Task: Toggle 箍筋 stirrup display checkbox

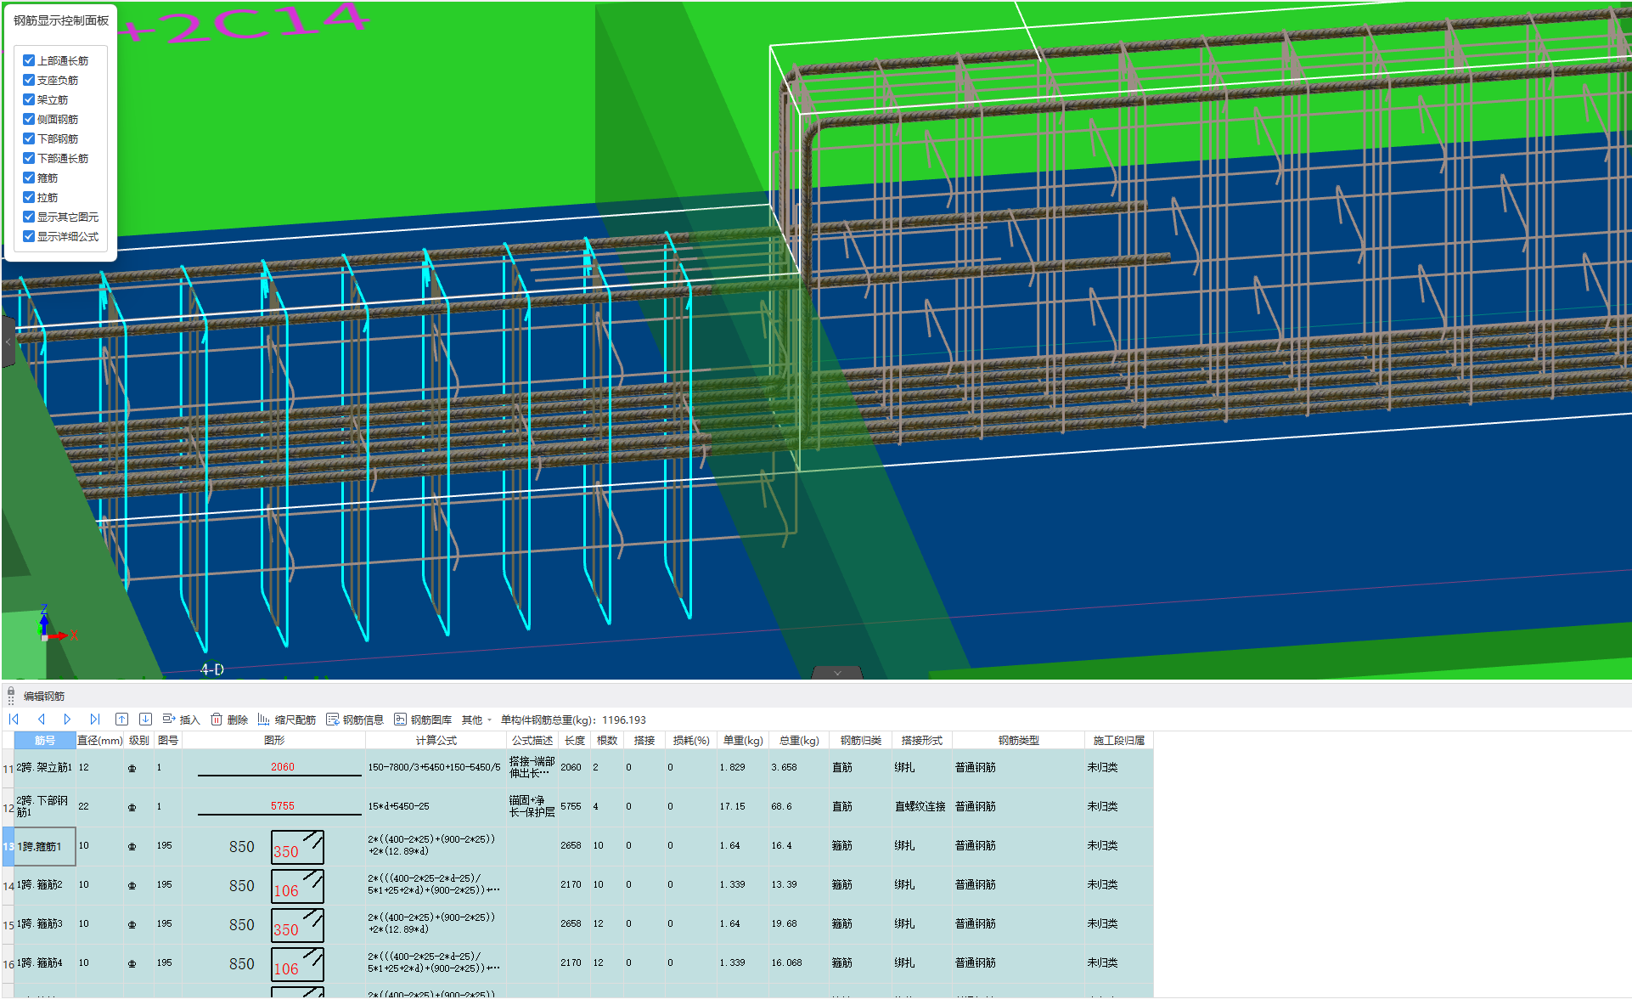Action: (29, 178)
